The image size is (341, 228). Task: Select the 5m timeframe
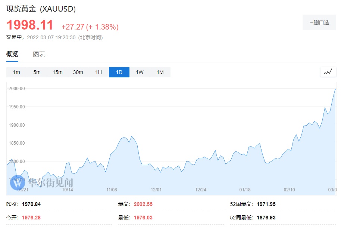(37, 72)
